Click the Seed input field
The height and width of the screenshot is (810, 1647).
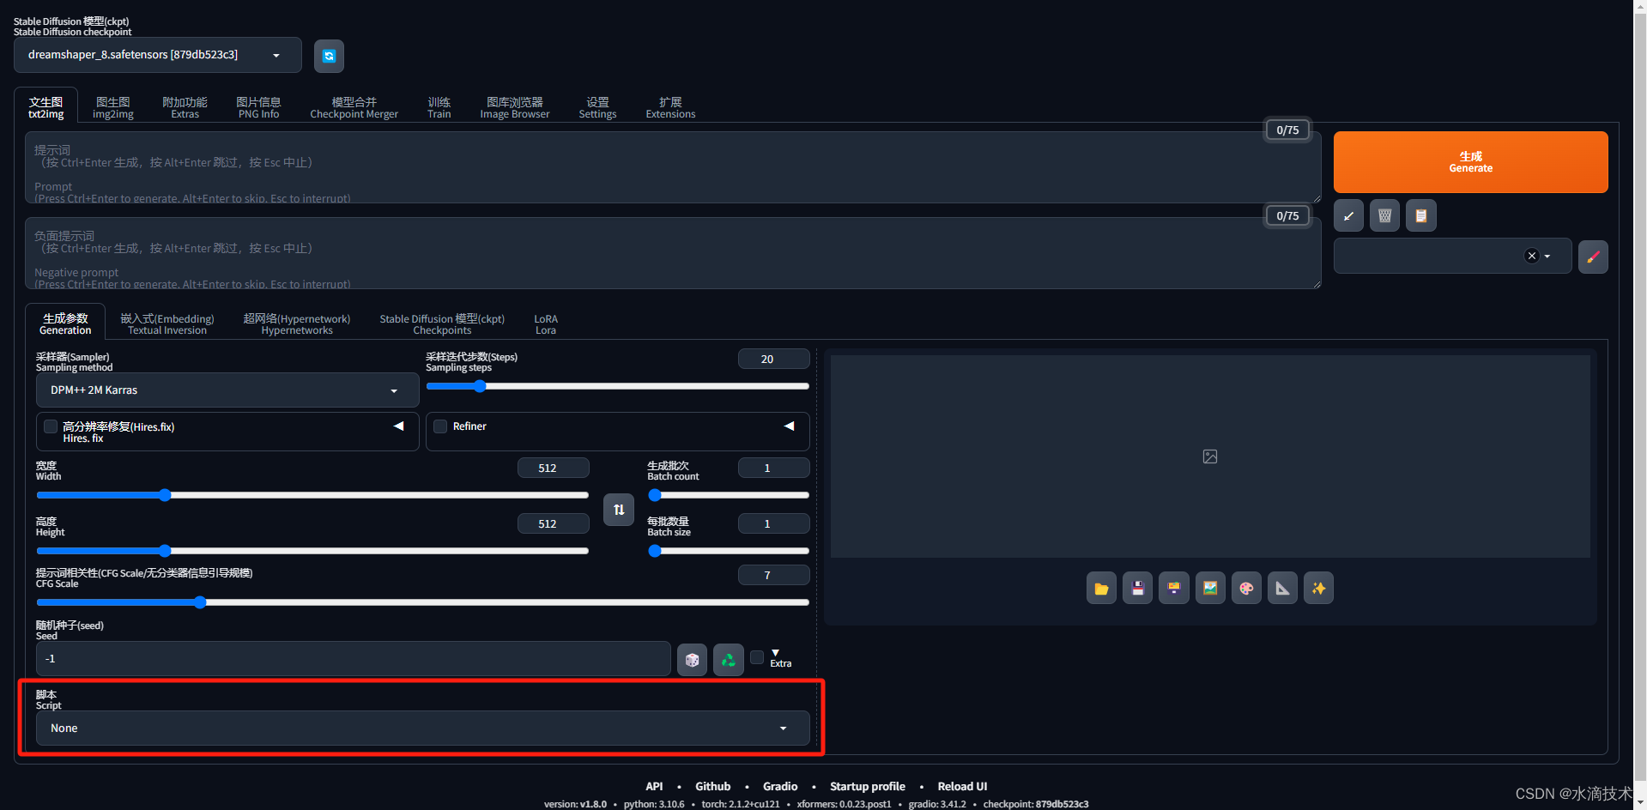(x=354, y=659)
